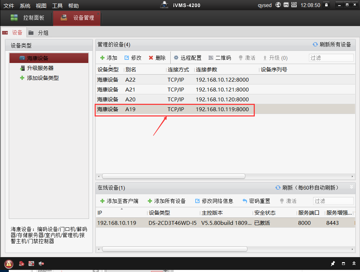The height and width of the screenshot is (272, 360).
Task: Click 刷新所有设备 refresh all devices
Action: pyautogui.click(x=331, y=44)
